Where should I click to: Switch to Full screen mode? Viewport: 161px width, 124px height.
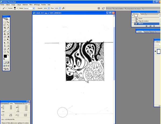[8, 66]
